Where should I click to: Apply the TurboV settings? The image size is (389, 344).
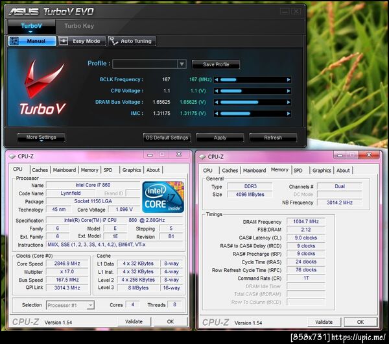220,138
